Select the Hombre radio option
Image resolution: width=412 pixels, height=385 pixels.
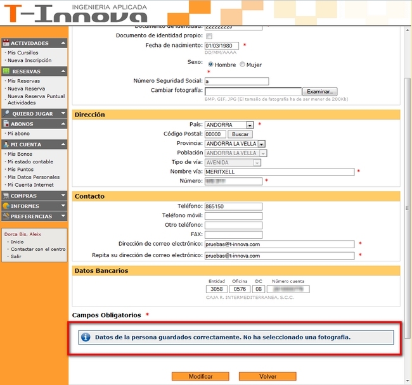[x=210, y=65]
